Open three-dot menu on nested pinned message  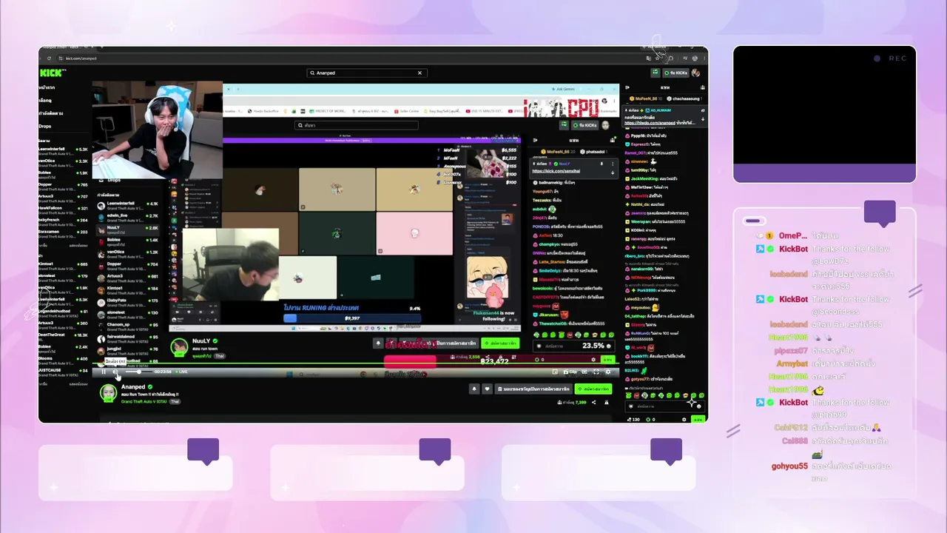pyautogui.click(x=612, y=164)
